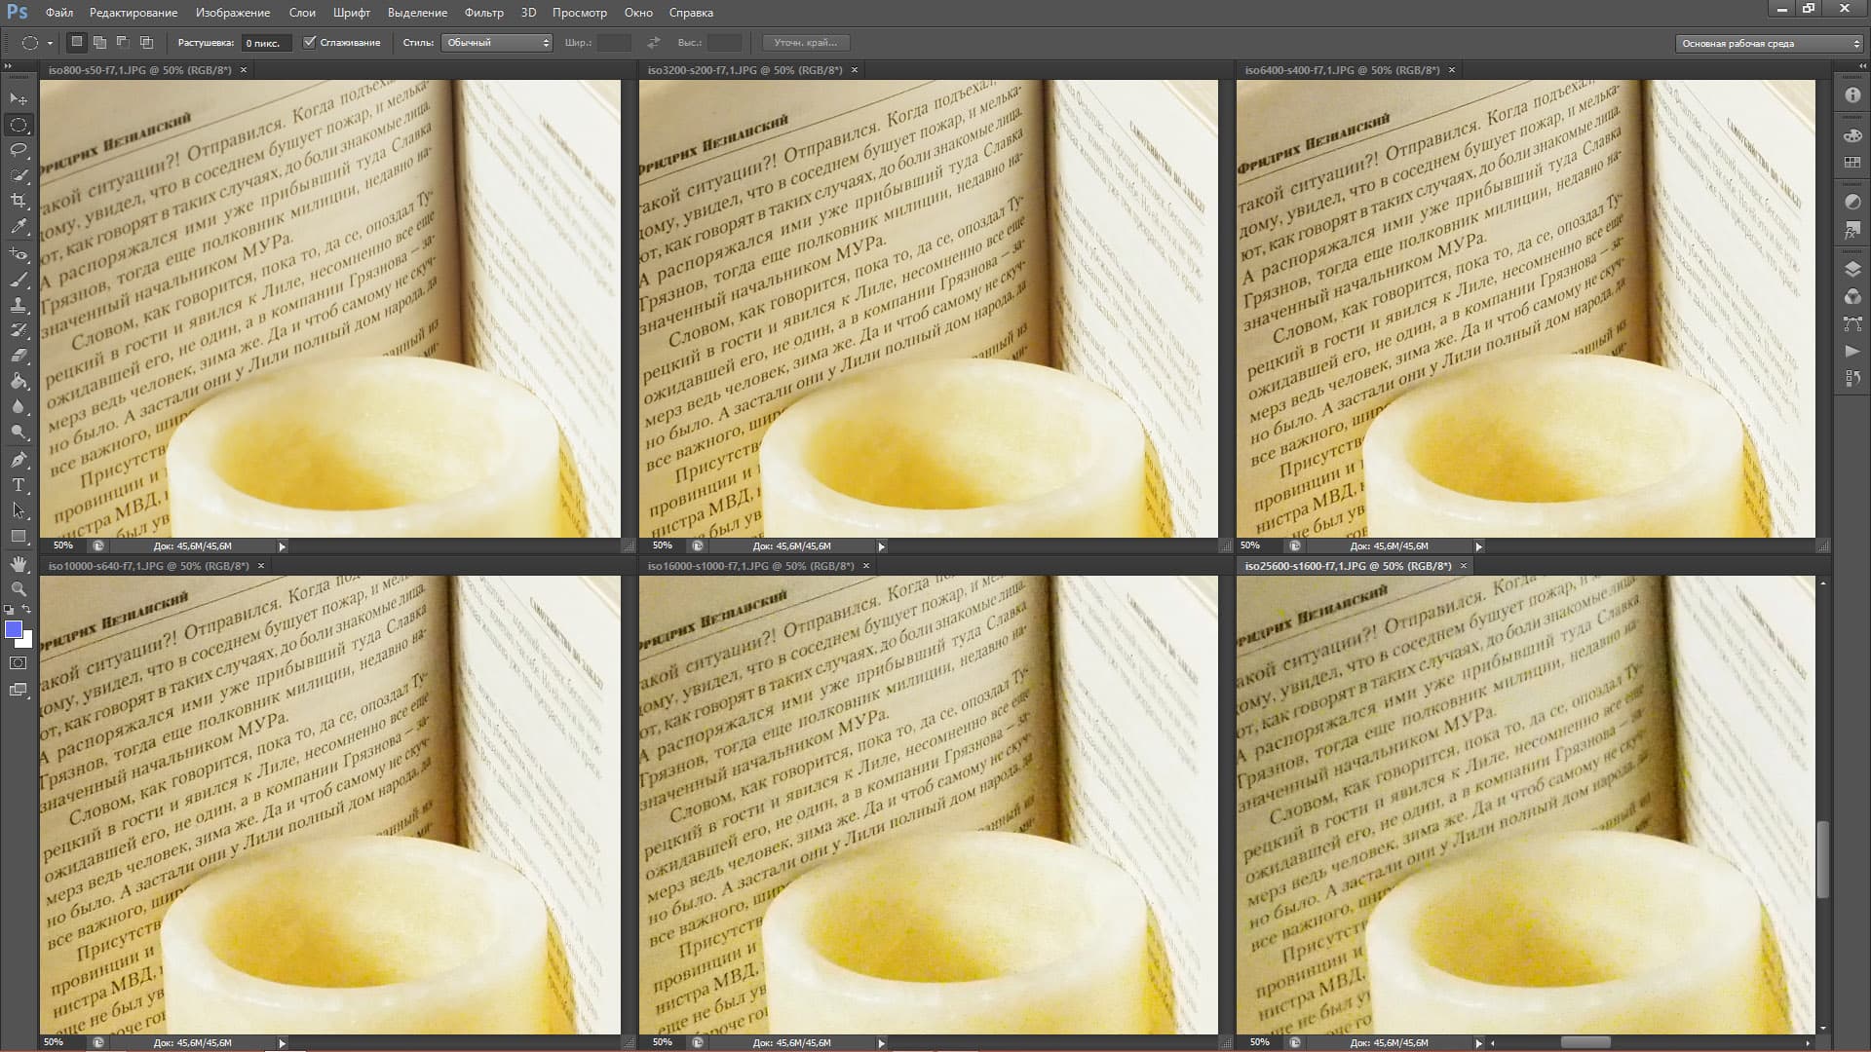Toggle Quick Mask mode

click(x=19, y=663)
